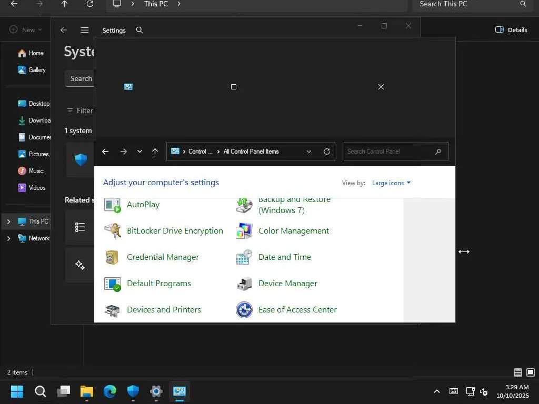
Task: Open Color Management icon
Action: (x=244, y=231)
